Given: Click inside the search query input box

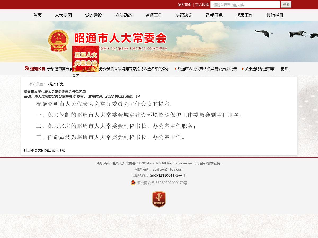Looking at the screenshot, I should [x=245, y=4].
